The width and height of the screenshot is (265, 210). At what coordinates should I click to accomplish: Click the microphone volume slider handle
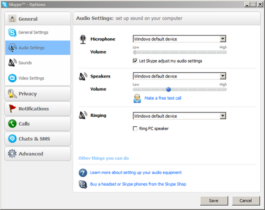135,52
